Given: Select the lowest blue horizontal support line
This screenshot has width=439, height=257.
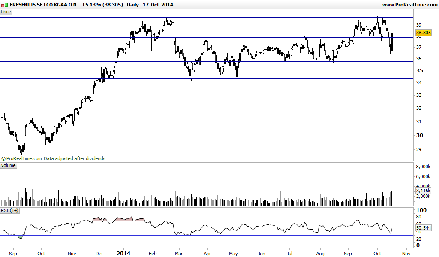Looking at the screenshot, I should (207, 79).
